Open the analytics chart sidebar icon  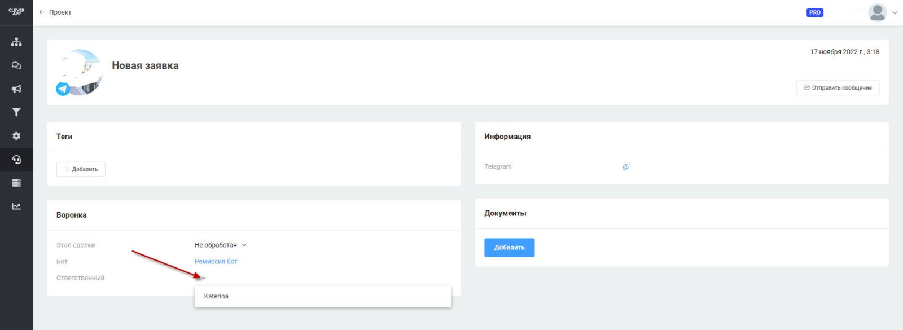click(x=16, y=206)
